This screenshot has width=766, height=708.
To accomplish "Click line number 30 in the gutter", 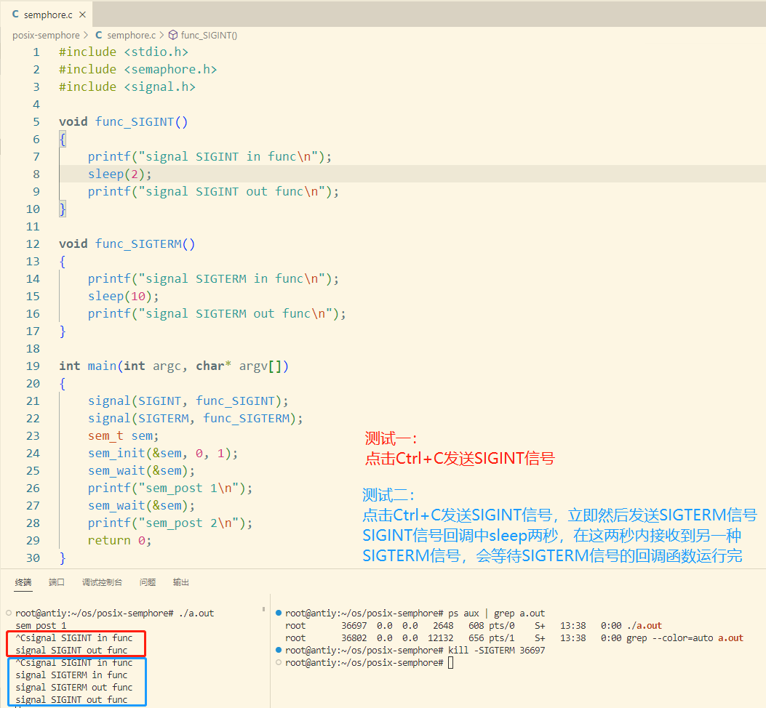I will 33,558.
